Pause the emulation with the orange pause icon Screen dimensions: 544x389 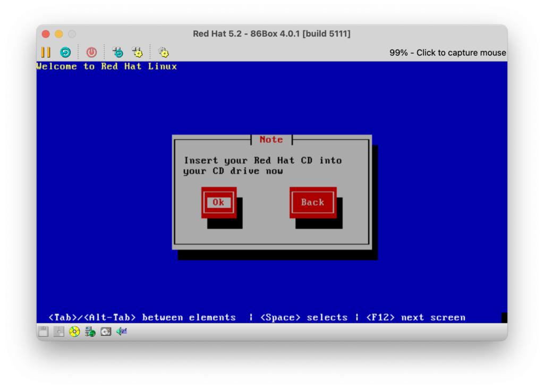coord(46,53)
